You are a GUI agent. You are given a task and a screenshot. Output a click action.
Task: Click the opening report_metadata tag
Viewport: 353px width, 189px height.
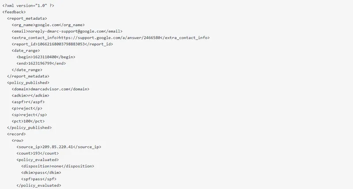[x=27, y=19]
